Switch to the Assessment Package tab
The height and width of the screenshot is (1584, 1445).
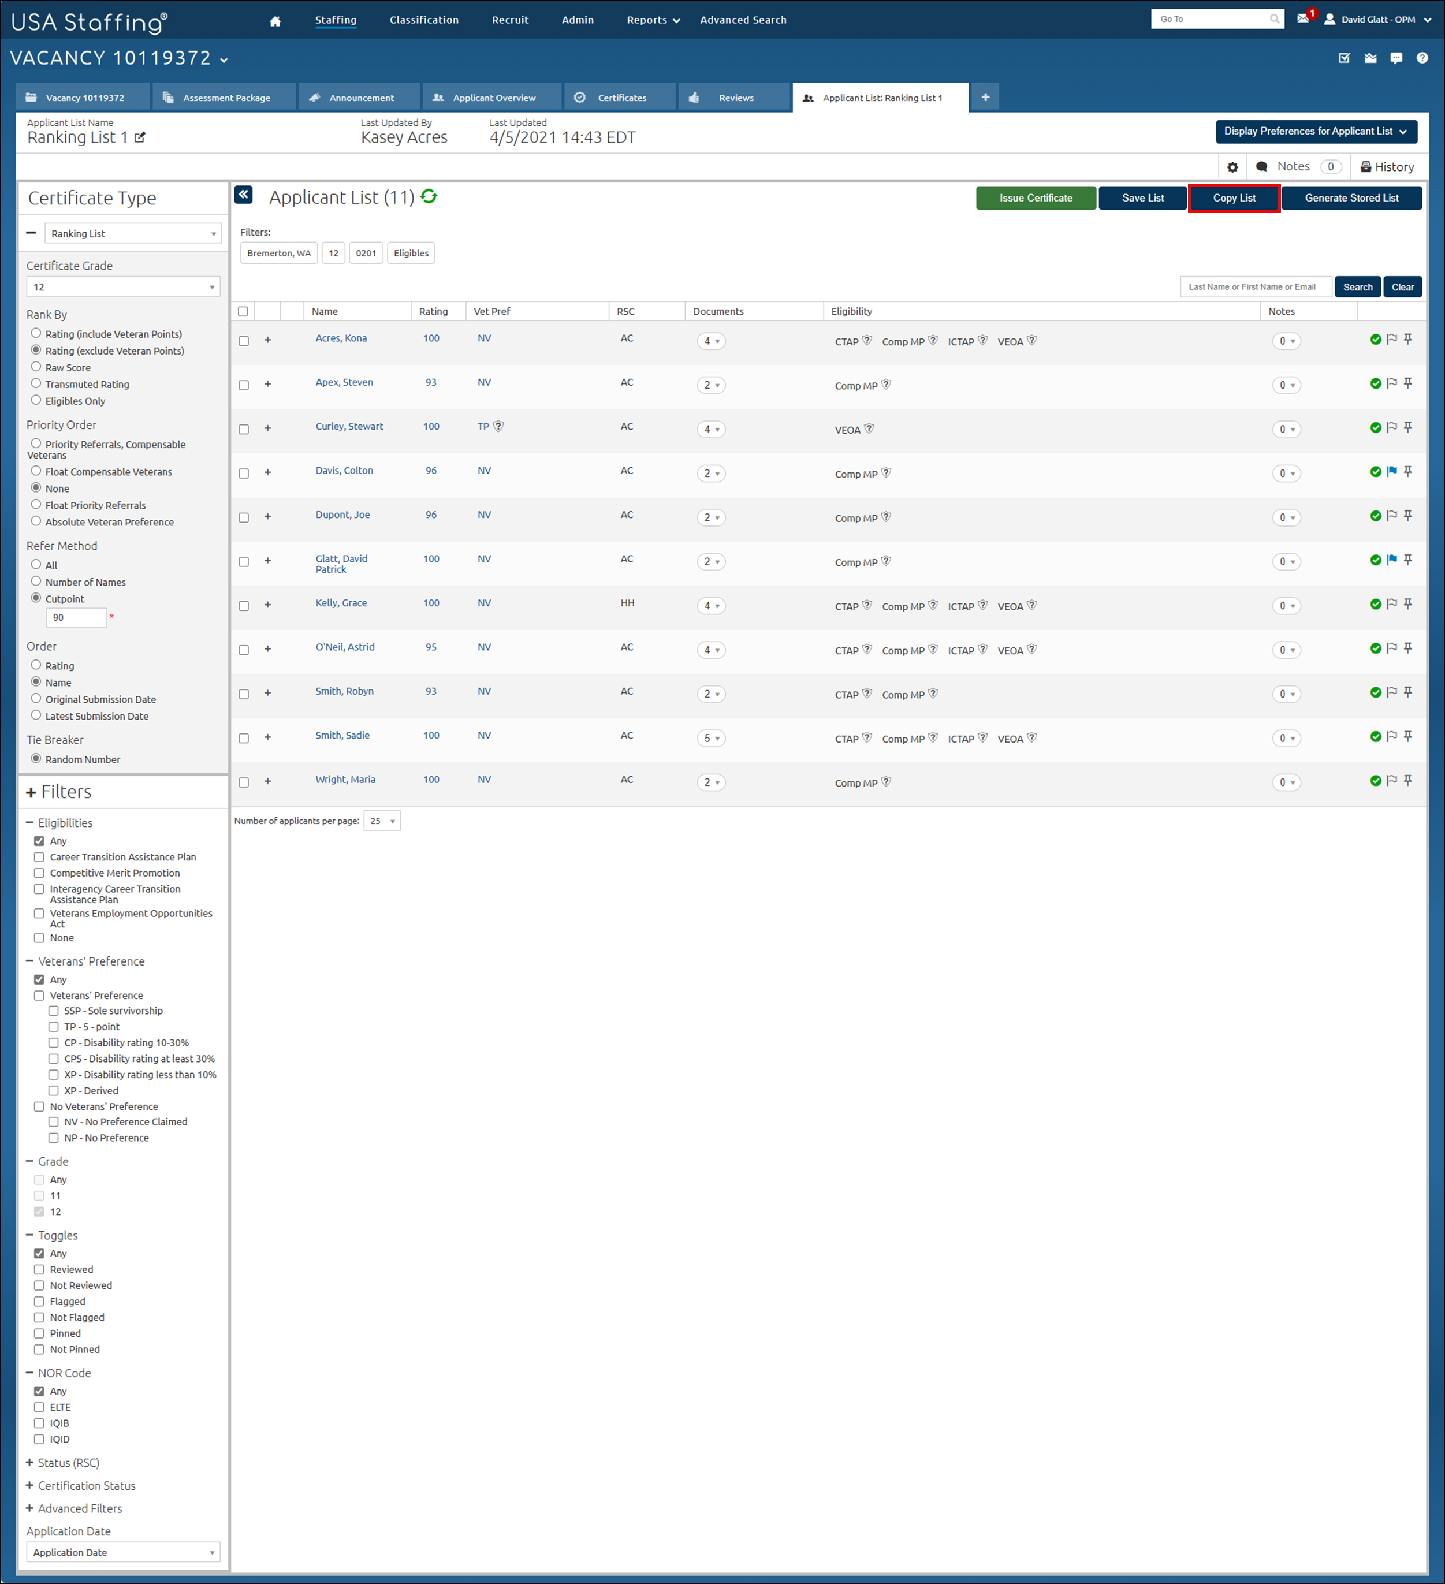pos(225,98)
